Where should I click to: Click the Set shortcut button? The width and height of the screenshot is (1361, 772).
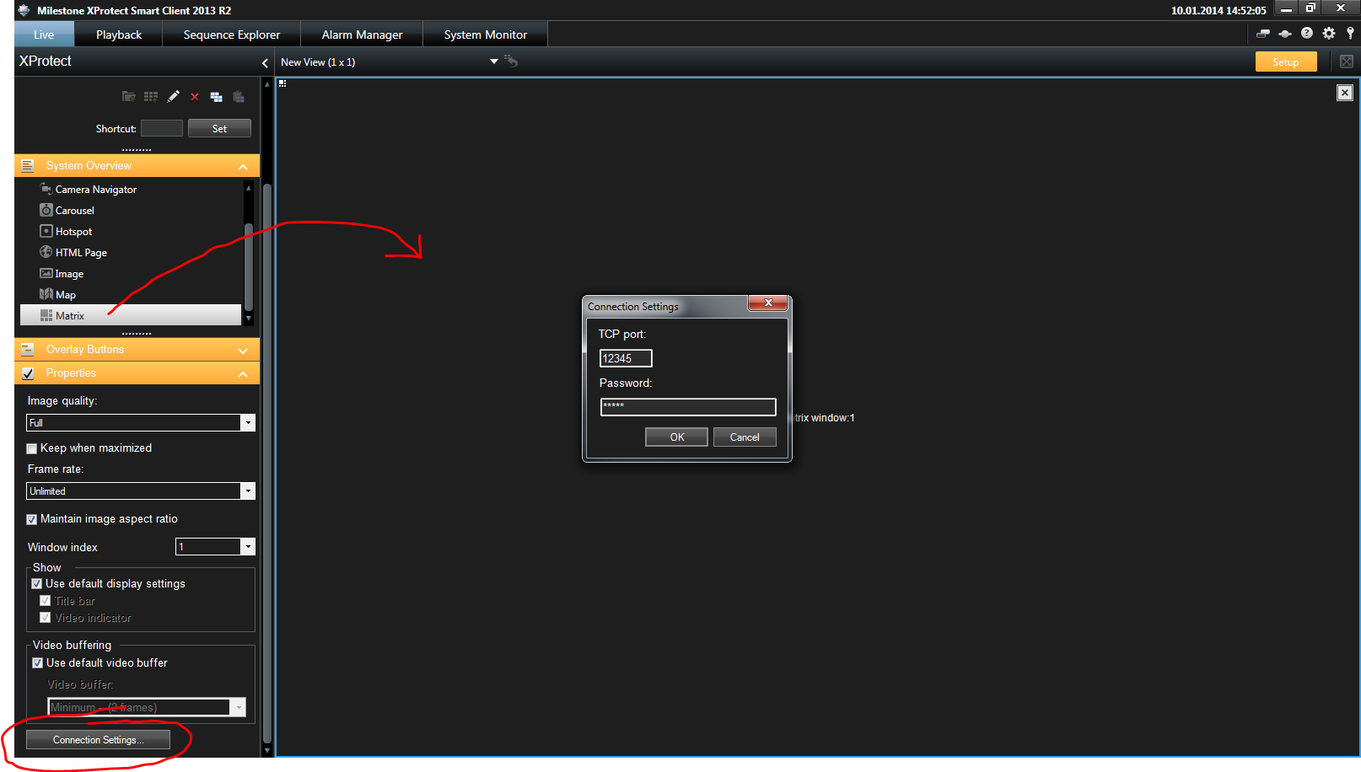click(219, 128)
